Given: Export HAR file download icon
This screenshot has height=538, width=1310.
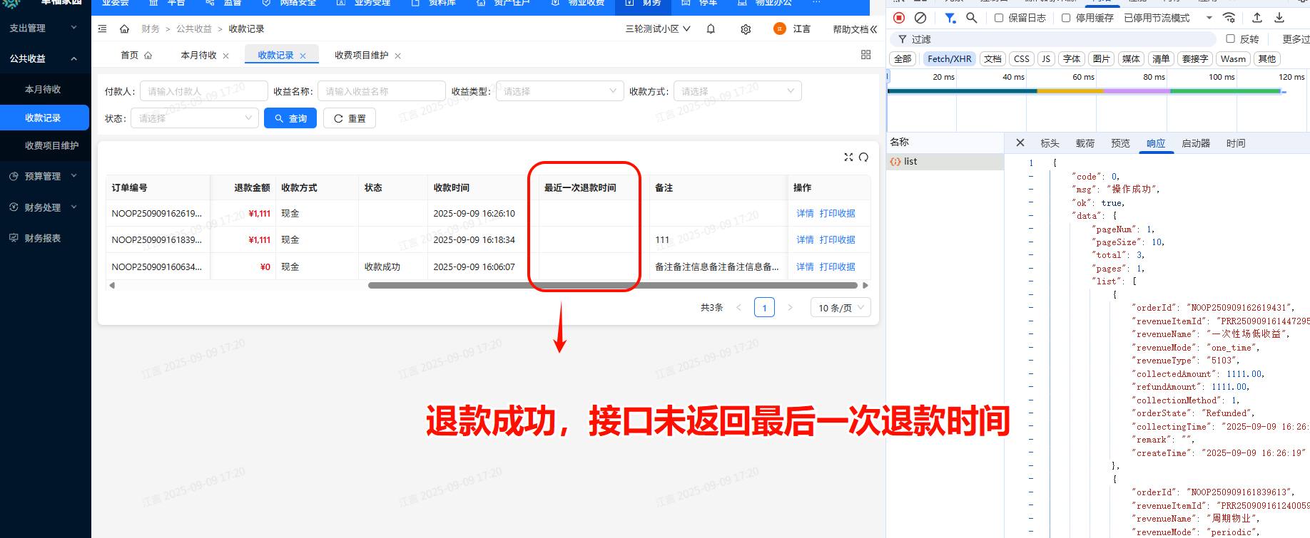Looking at the screenshot, I should [1279, 18].
